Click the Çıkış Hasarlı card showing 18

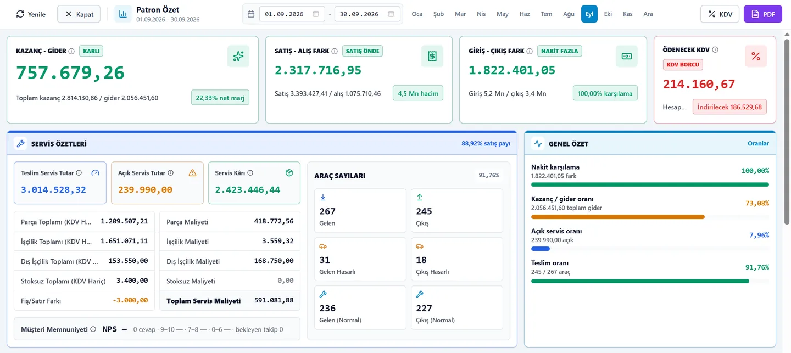457,259
